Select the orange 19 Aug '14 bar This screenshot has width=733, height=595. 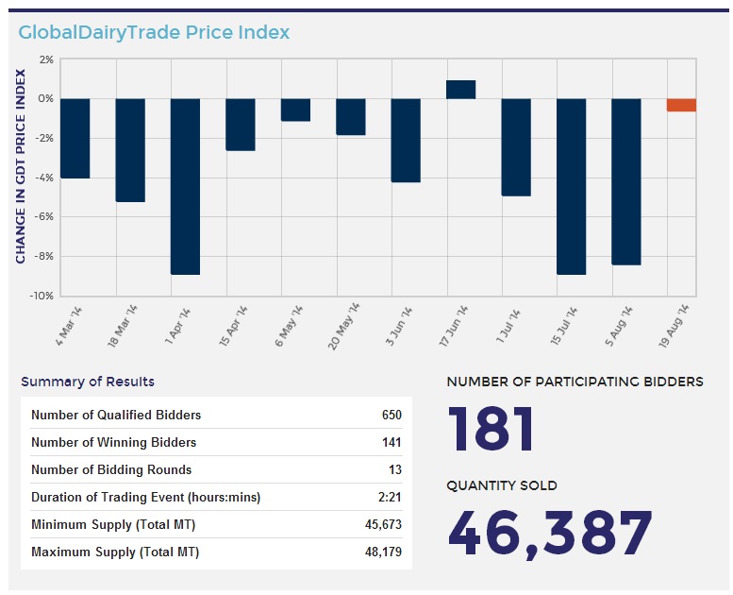point(681,105)
